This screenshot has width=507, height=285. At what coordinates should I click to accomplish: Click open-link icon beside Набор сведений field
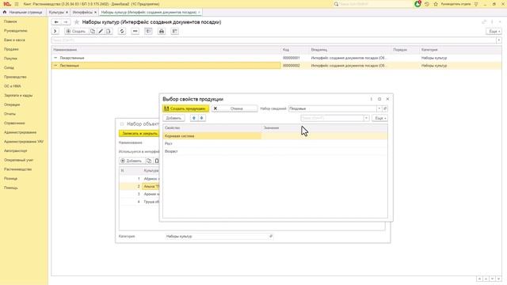point(385,108)
